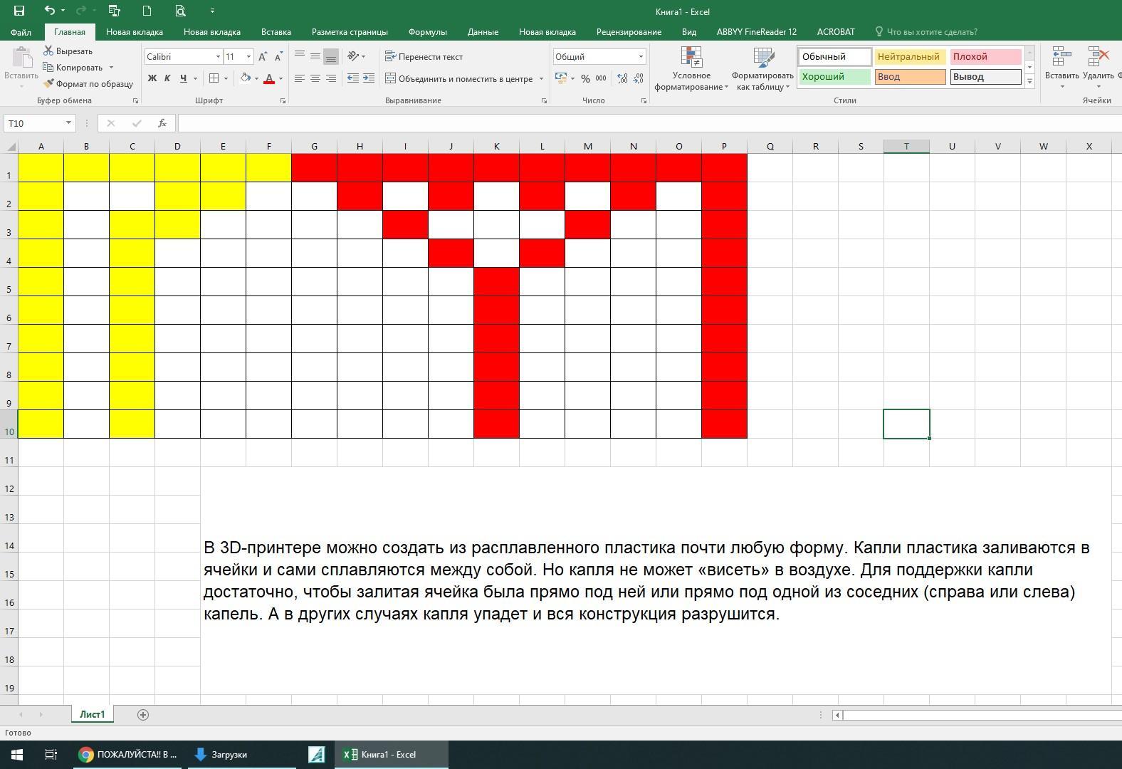
Task: Open Format as Table (Форматировать как таблицу)
Action: 762,68
